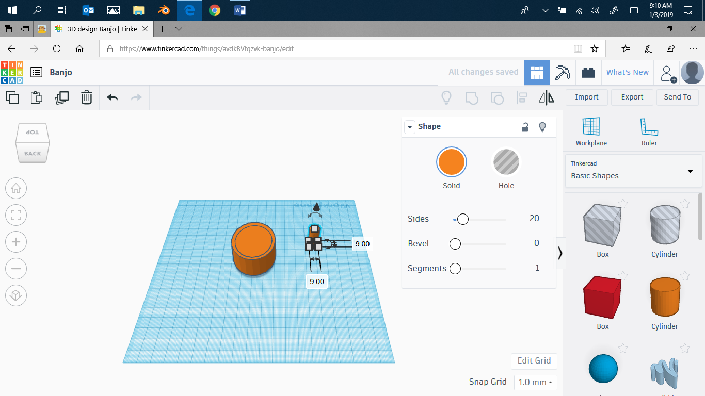This screenshot has height=396, width=705.
Task: Switch to 3D design Banjo tab
Action: (x=101, y=29)
